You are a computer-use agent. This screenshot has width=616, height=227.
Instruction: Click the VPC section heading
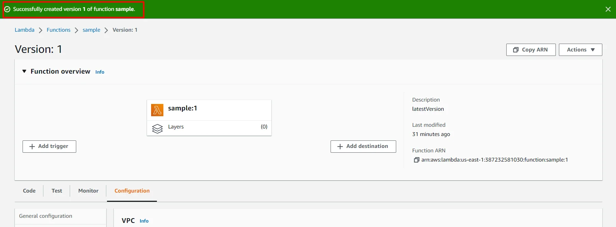tap(128, 221)
